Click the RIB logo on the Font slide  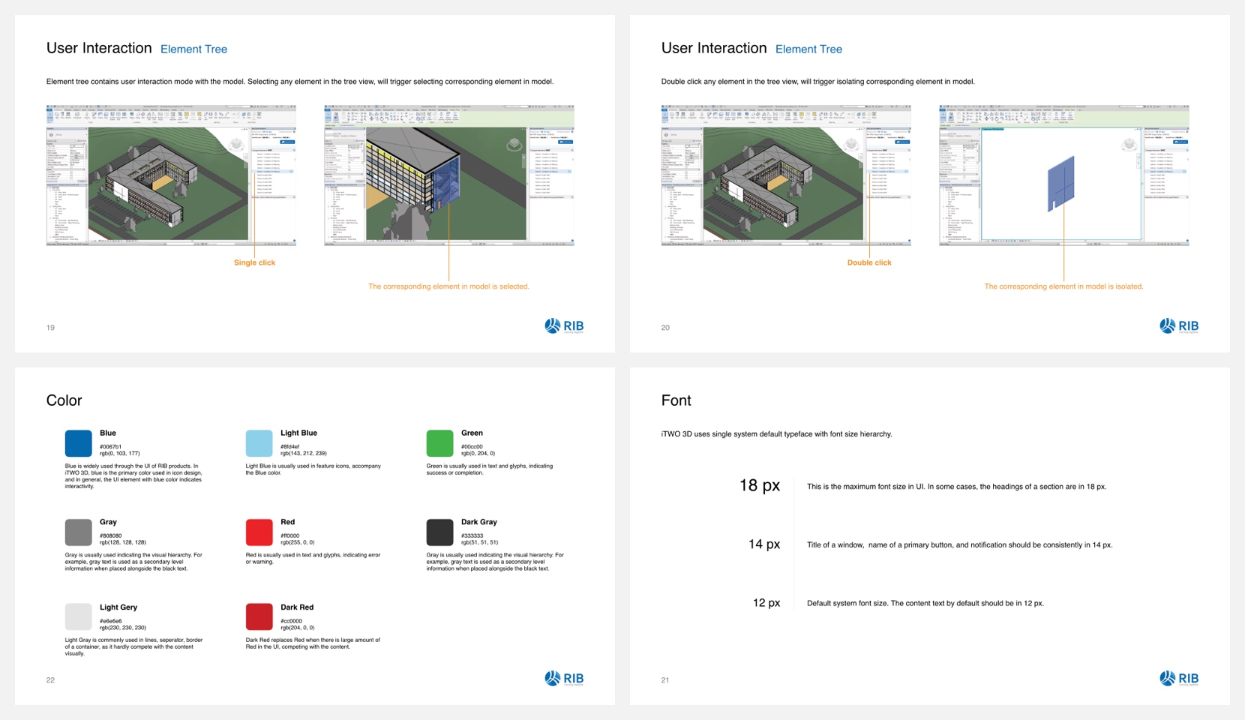pos(1179,679)
